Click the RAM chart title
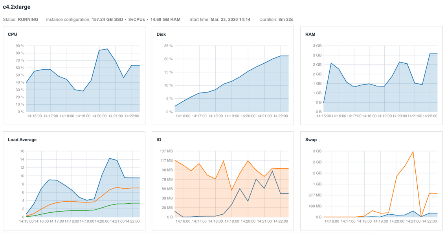Screen dimensions: 446x234 310,35
